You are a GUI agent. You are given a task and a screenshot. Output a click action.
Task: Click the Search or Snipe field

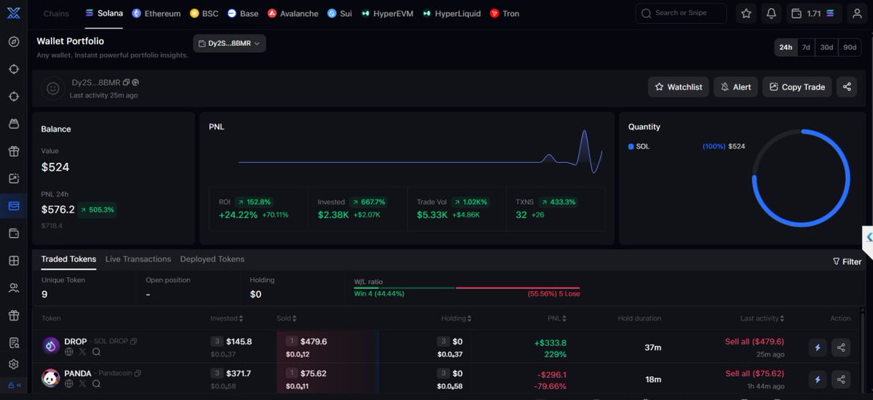click(x=681, y=13)
